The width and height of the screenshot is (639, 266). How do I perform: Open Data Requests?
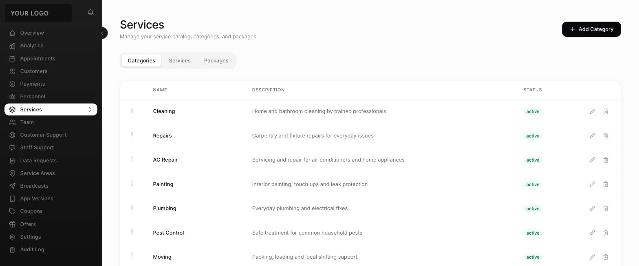[x=51, y=160]
